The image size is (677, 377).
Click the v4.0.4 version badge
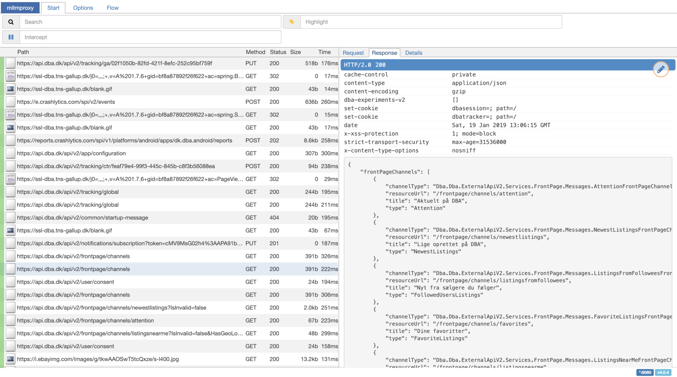pos(663,372)
